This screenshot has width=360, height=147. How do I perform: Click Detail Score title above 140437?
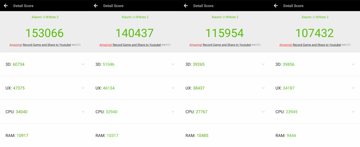[113, 6]
